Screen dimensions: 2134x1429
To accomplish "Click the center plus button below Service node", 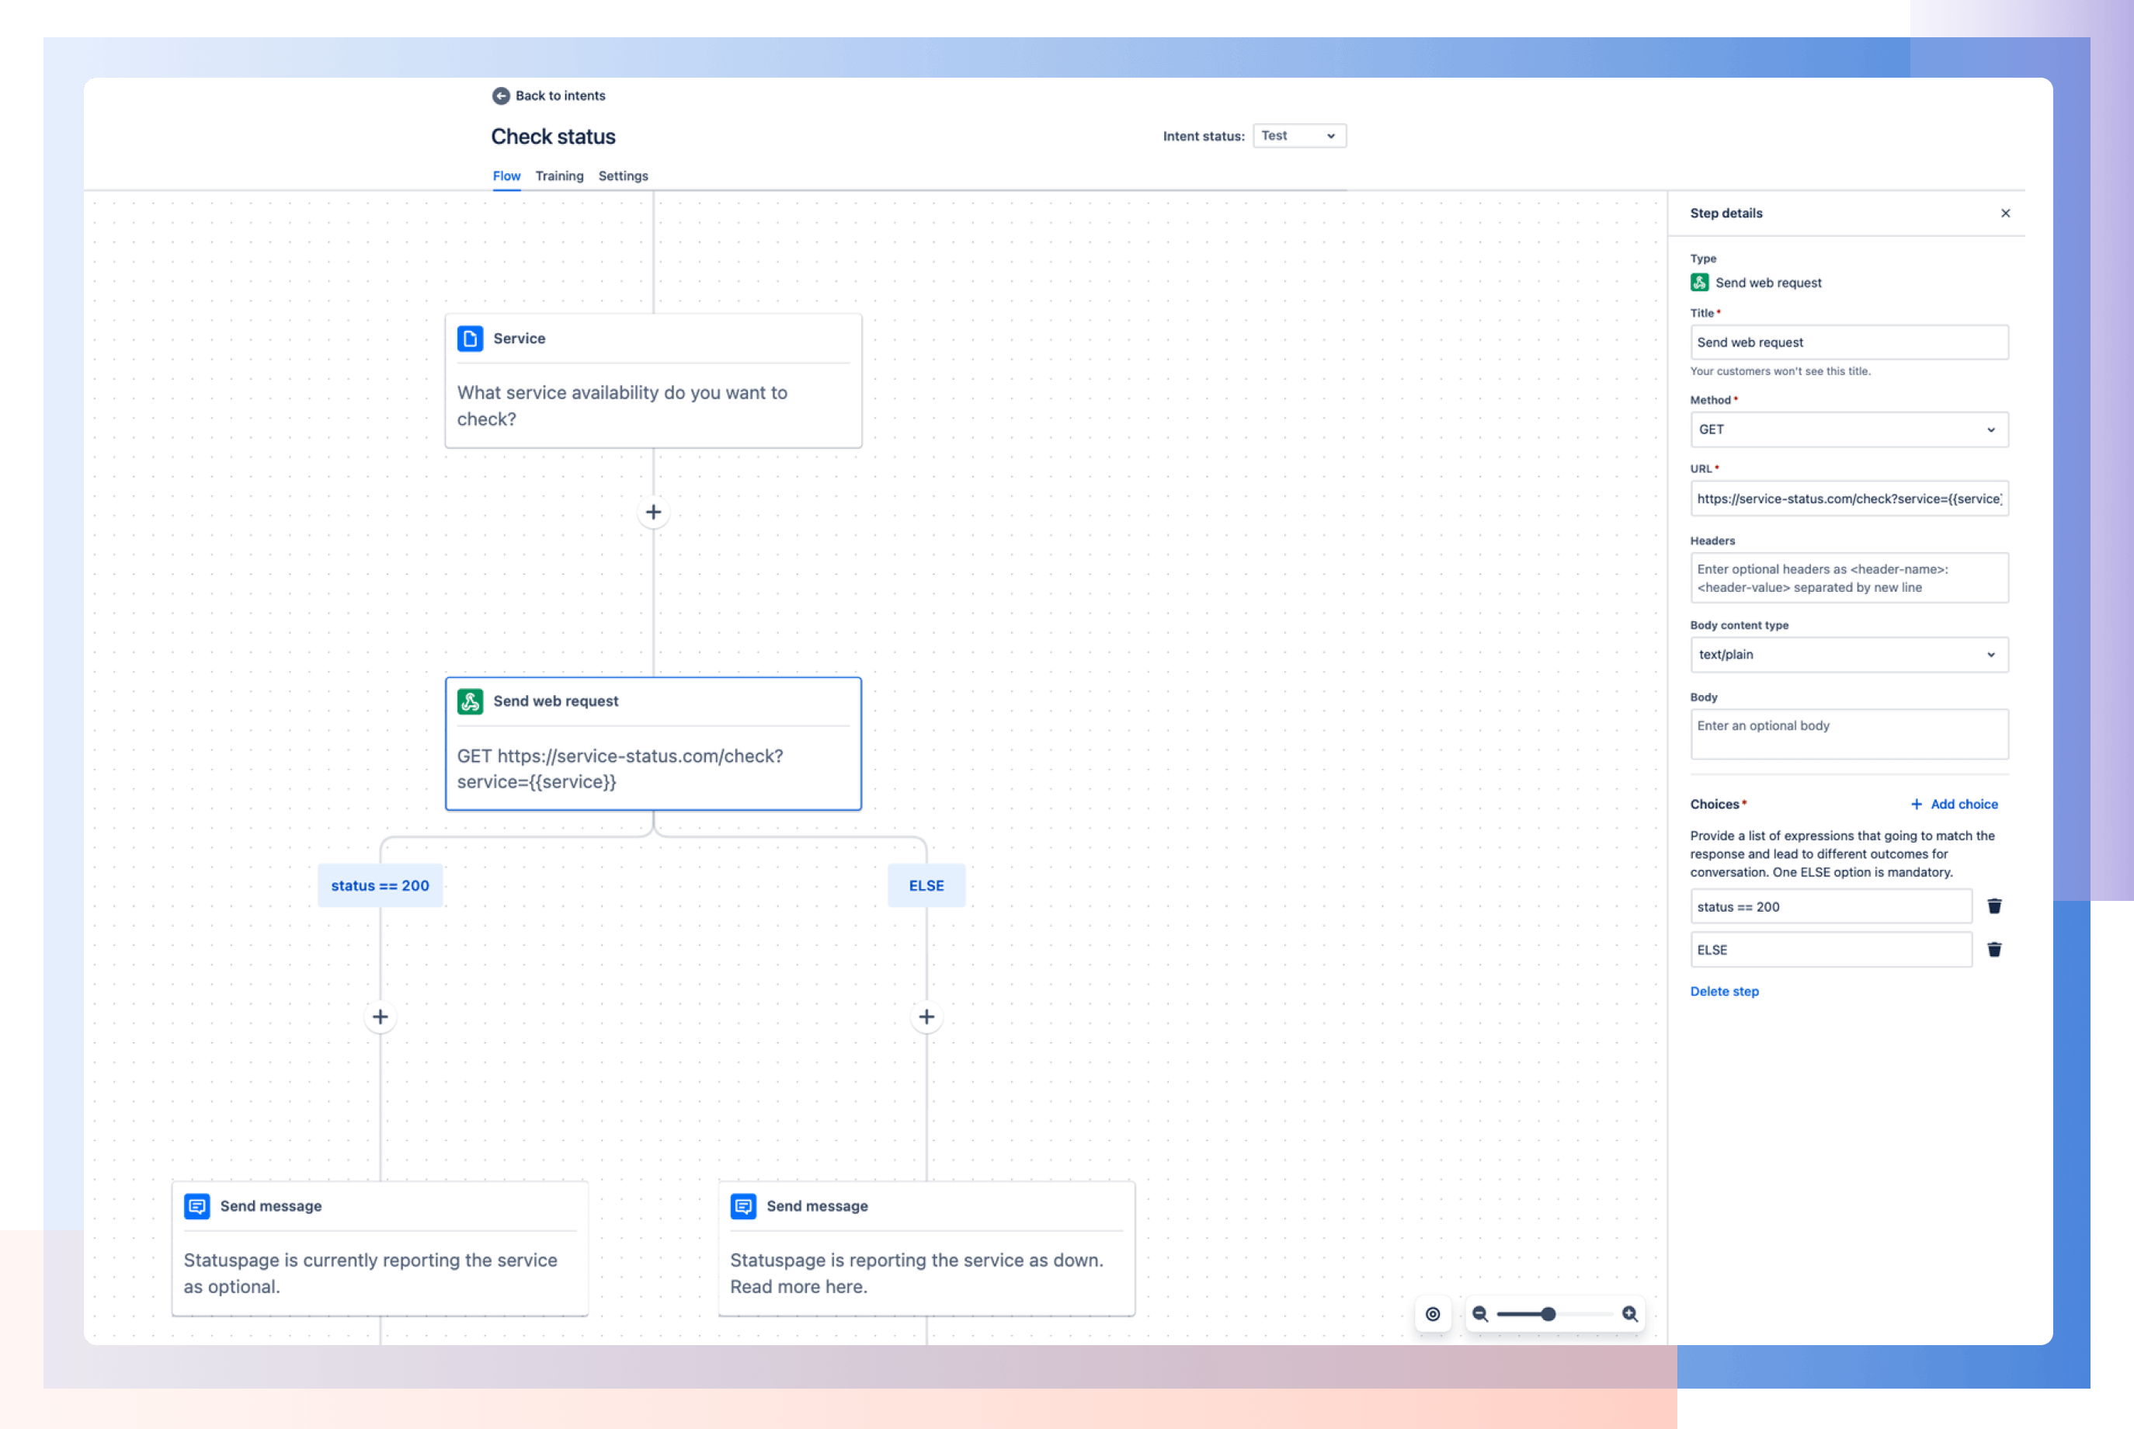I will tap(652, 510).
